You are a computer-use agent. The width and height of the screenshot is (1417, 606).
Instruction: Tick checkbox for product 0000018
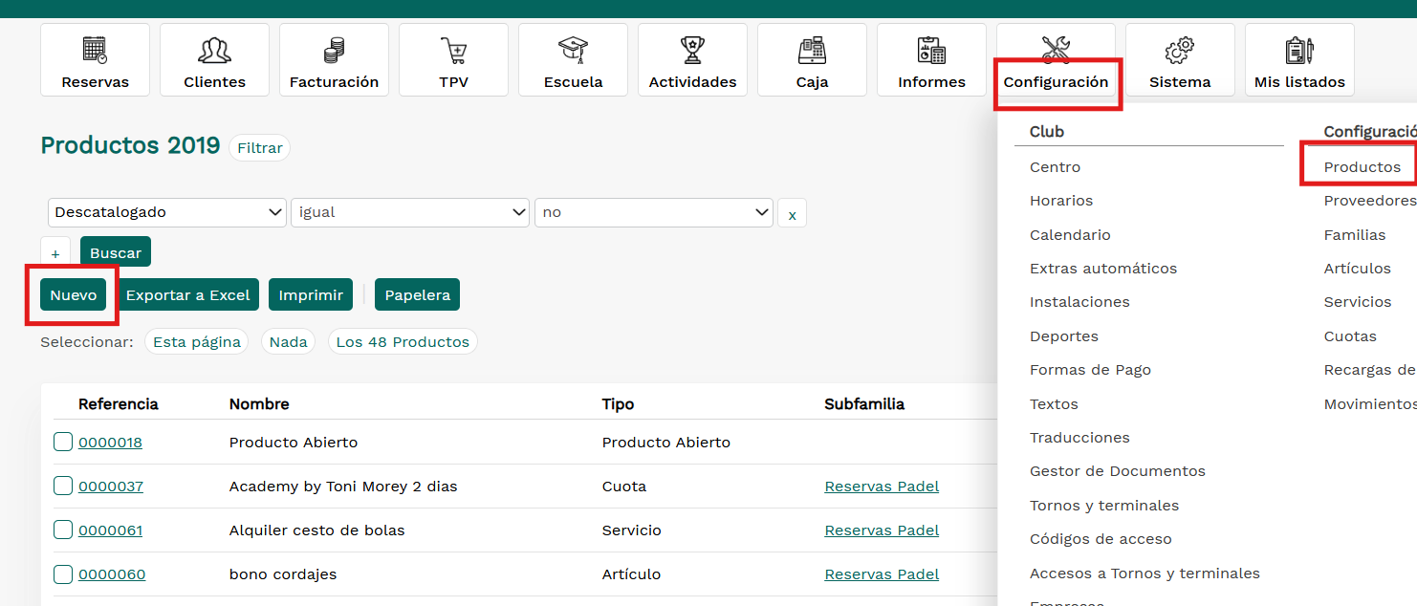point(63,442)
